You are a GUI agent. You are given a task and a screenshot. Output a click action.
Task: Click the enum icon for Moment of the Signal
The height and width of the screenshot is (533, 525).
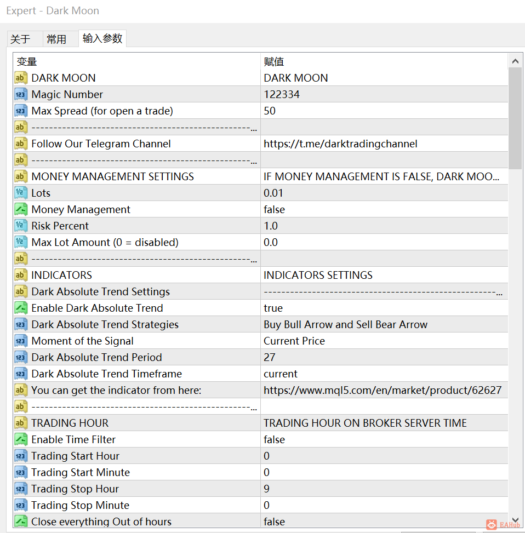click(20, 341)
